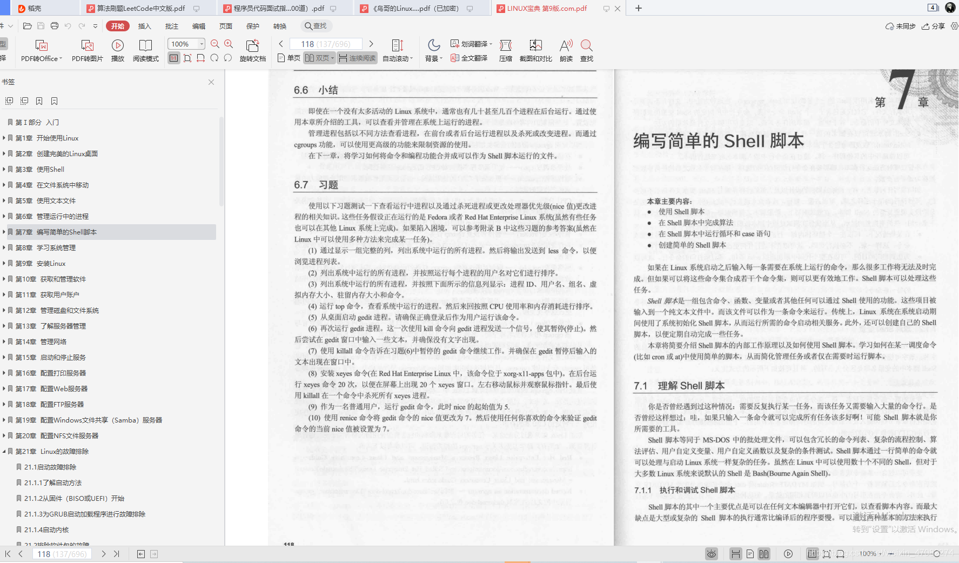Delete bookmark with the minus bookmark icon

coord(55,101)
